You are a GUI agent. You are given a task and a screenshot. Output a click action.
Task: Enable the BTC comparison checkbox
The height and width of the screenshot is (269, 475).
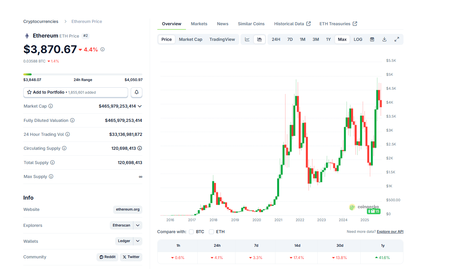pos(191,231)
